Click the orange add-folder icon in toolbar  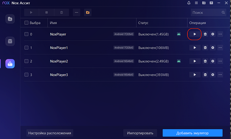[88, 12]
